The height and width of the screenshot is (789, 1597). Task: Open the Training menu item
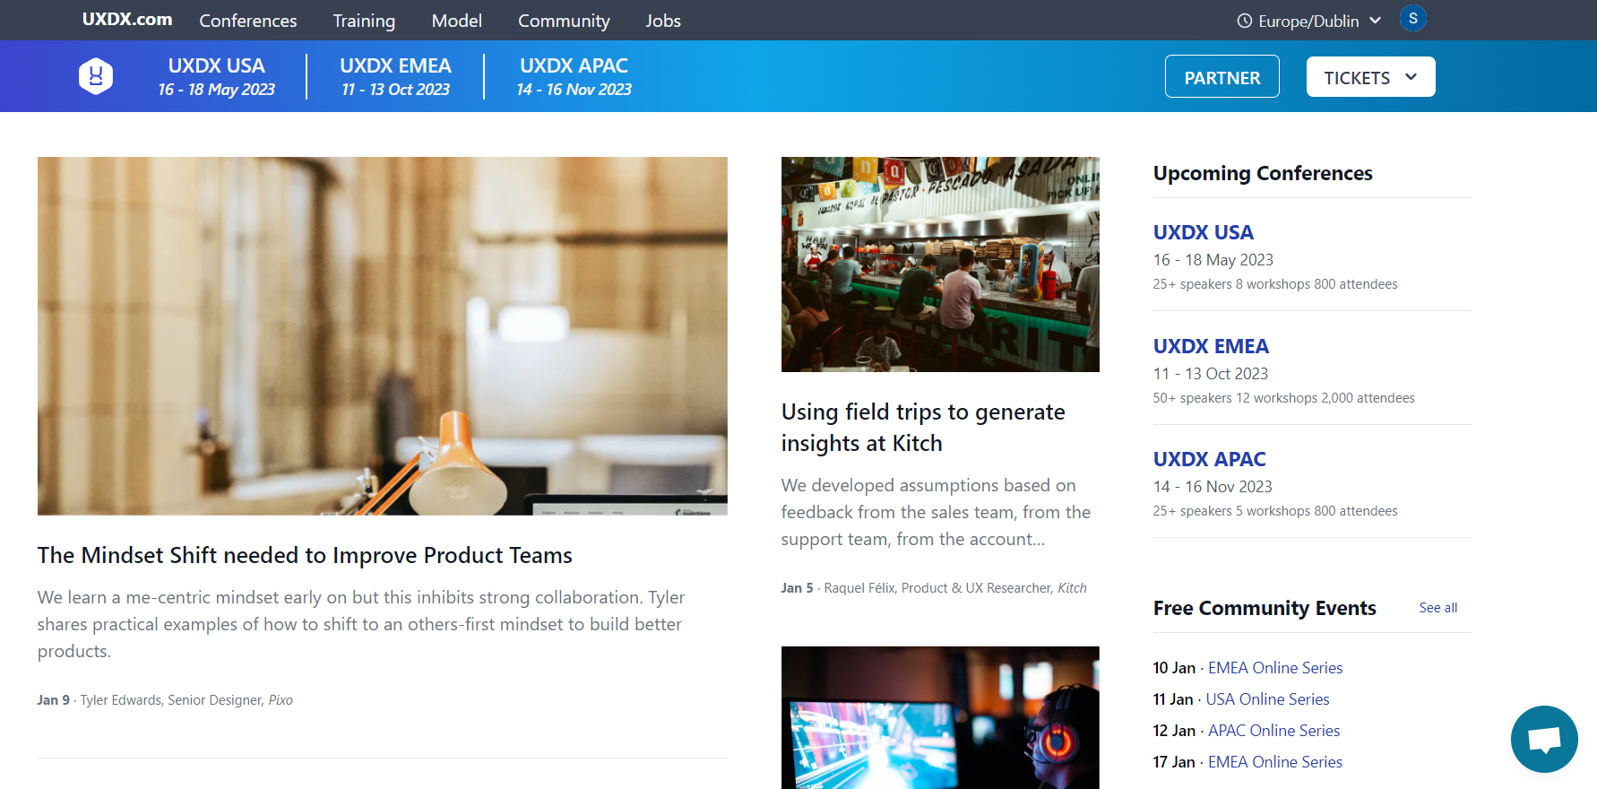pos(364,21)
